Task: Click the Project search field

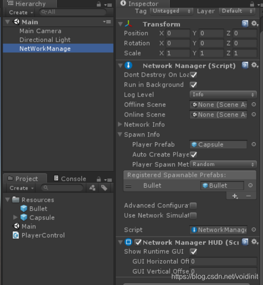Action: [x=62, y=188]
